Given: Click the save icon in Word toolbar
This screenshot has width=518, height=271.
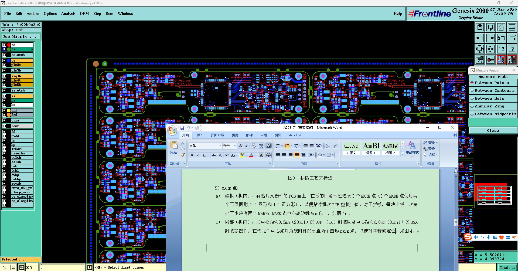Looking at the screenshot, I should (x=182, y=128).
